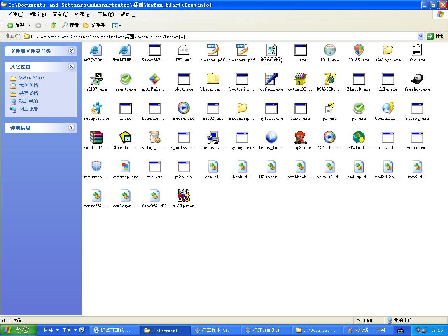
Task: Switch to 打开页面失败 taskbar window
Action: [266, 330]
